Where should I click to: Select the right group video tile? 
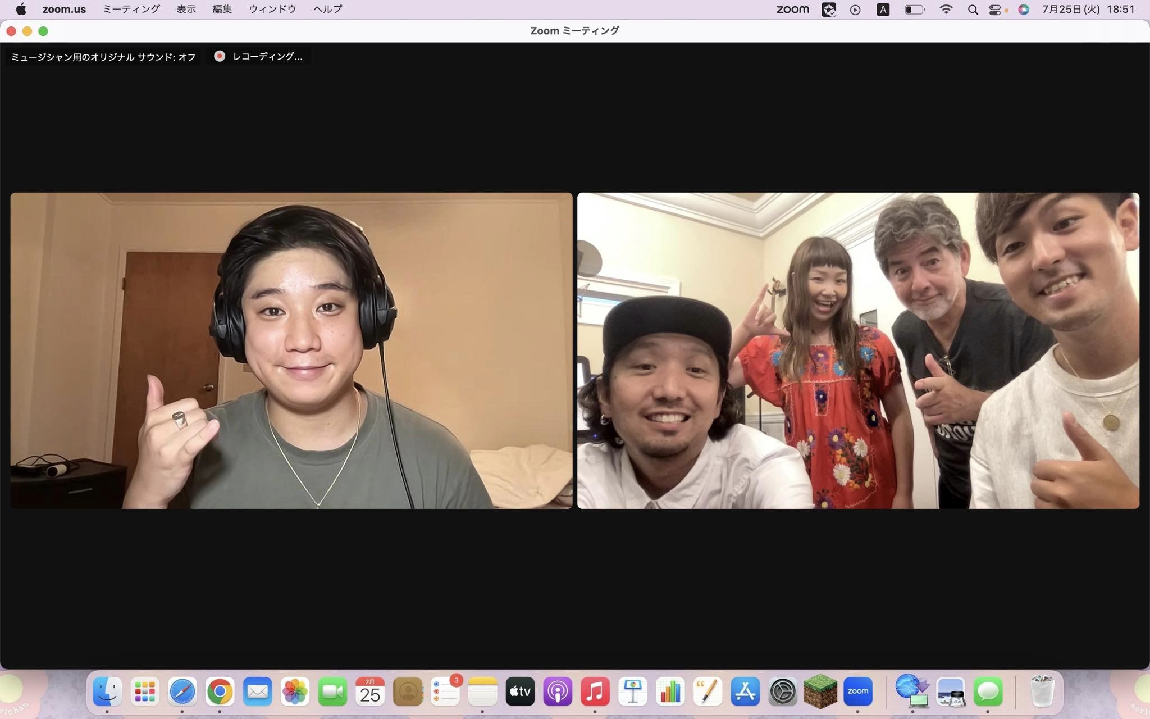pyautogui.click(x=858, y=351)
